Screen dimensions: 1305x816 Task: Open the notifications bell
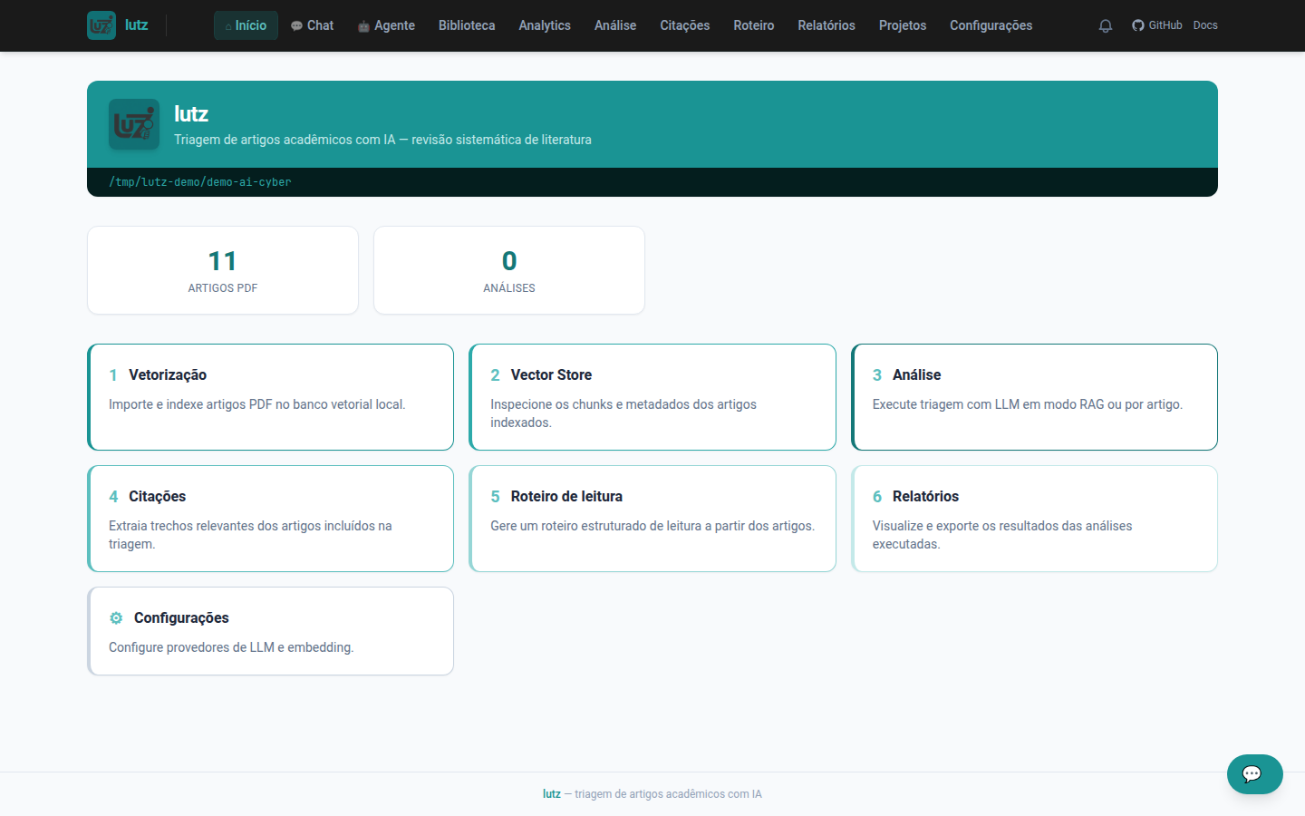pyautogui.click(x=1106, y=25)
